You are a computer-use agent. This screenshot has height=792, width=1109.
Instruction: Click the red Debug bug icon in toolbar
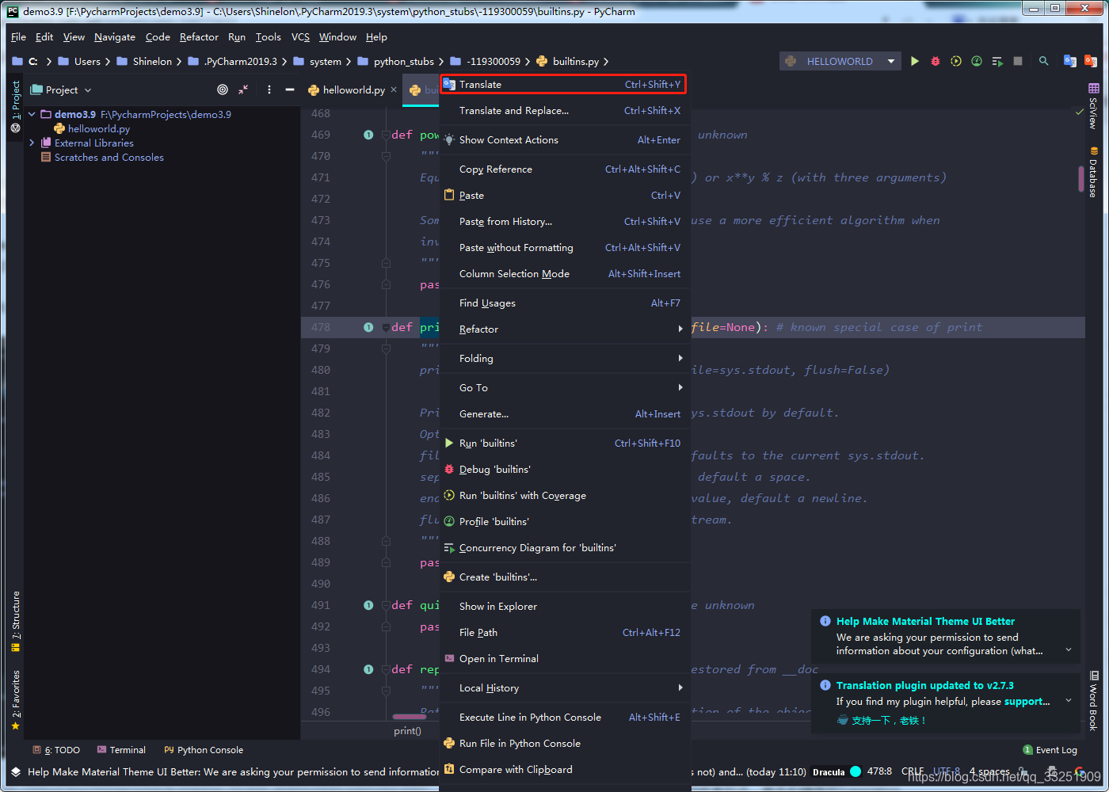tap(936, 61)
